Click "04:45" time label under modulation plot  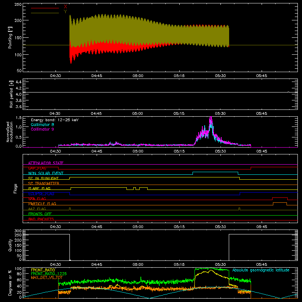click(97, 151)
